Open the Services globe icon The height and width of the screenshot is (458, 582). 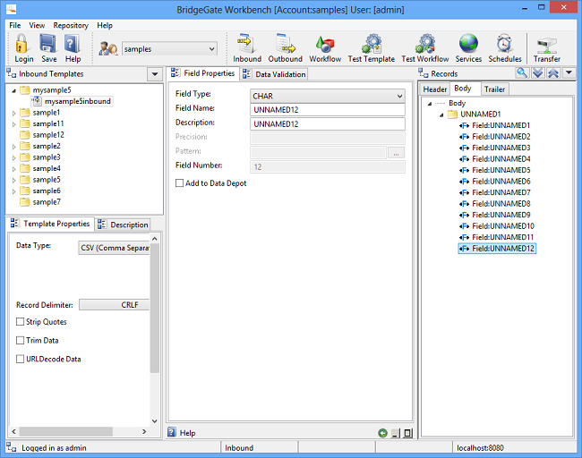click(468, 44)
